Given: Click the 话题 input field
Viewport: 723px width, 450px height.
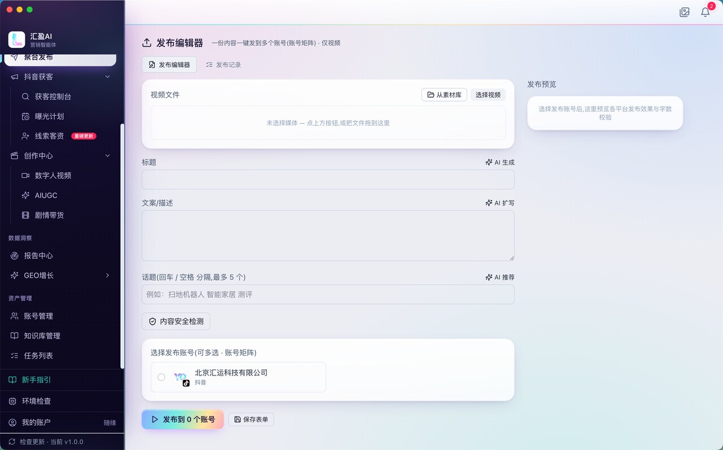Looking at the screenshot, I should click(x=328, y=295).
